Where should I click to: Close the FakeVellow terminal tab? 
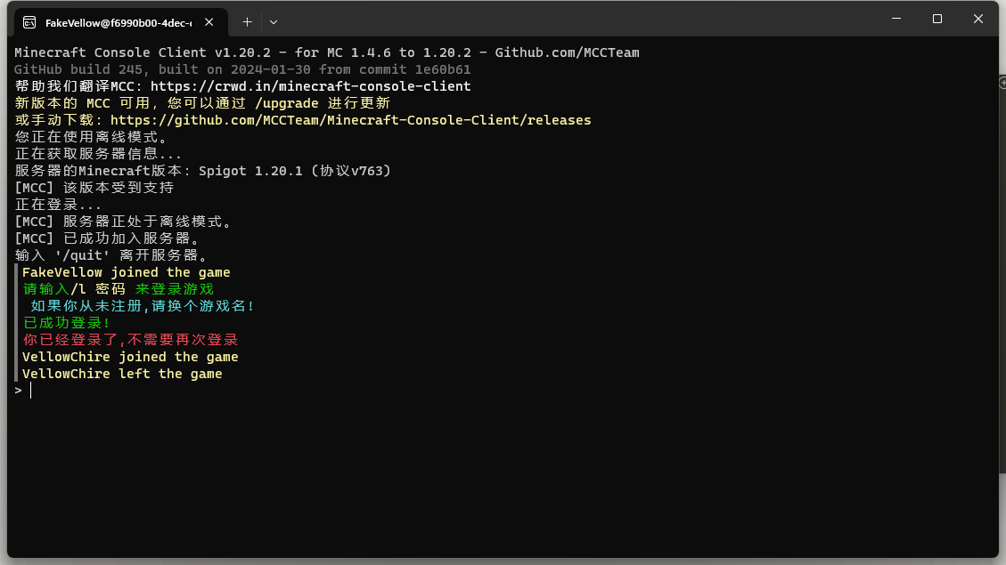(209, 22)
